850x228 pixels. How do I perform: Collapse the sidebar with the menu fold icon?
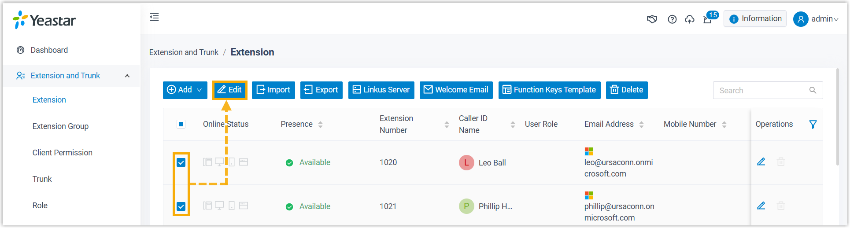tap(154, 17)
